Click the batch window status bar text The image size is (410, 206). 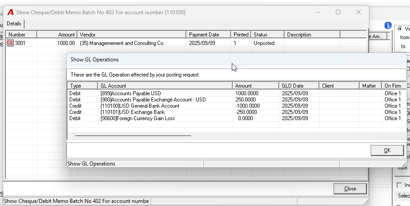76,201
